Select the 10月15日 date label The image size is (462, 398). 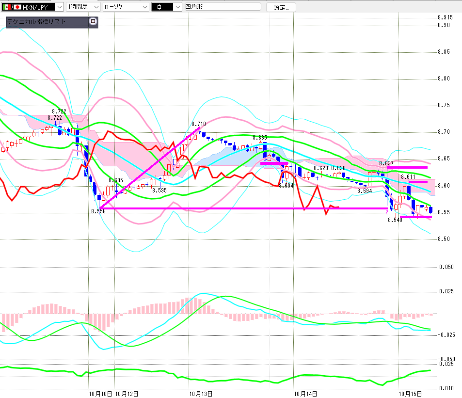pyautogui.click(x=410, y=394)
